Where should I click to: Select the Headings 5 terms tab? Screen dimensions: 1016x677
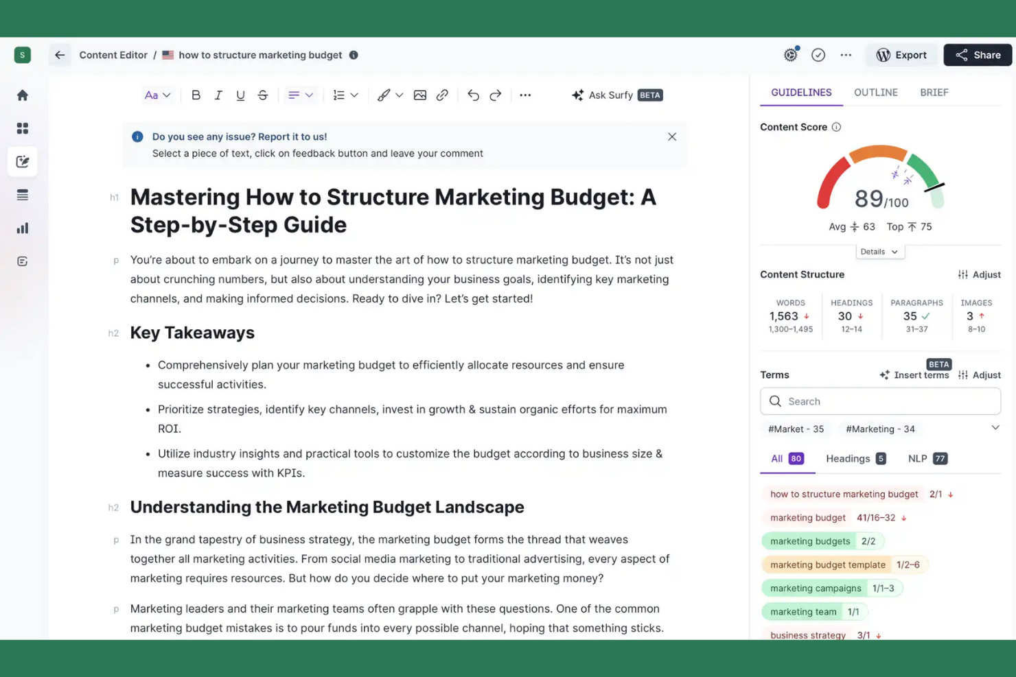(x=856, y=459)
